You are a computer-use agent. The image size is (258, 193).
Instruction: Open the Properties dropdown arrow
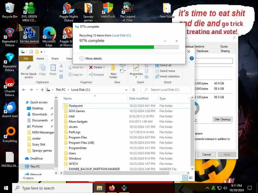[136, 77]
